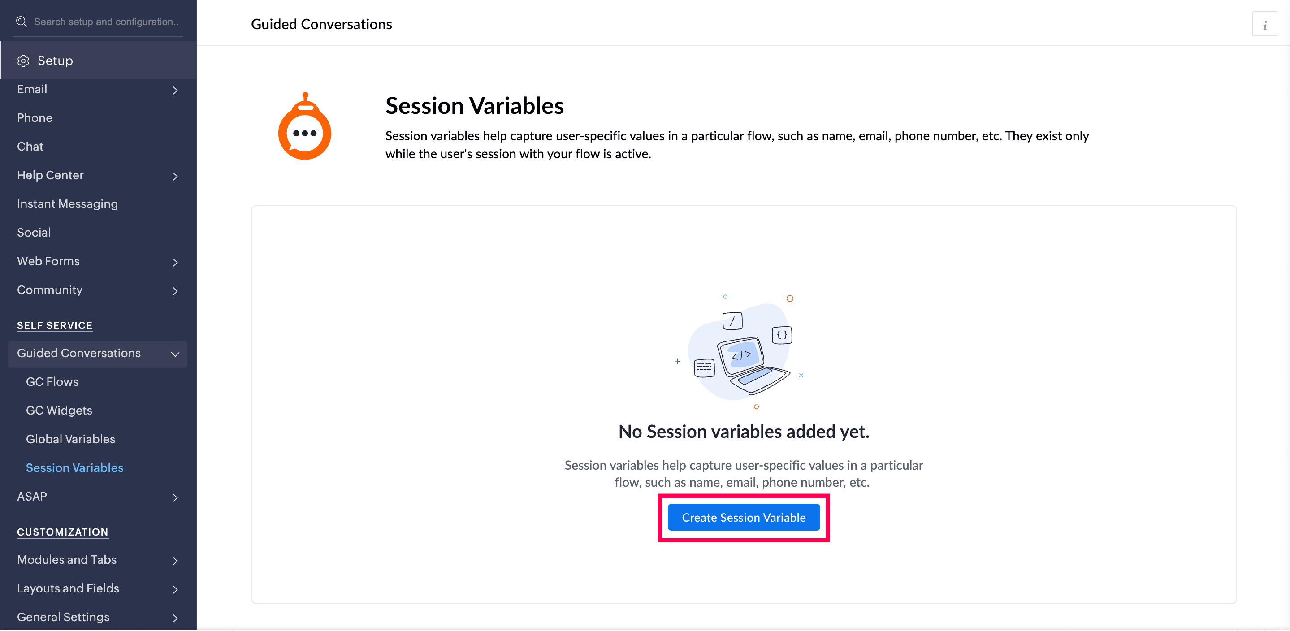Open GC Flows in sidebar

(52, 382)
